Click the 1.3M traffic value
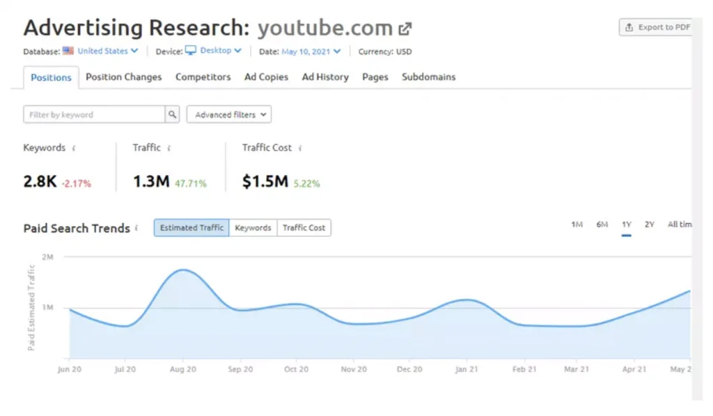 click(151, 181)
